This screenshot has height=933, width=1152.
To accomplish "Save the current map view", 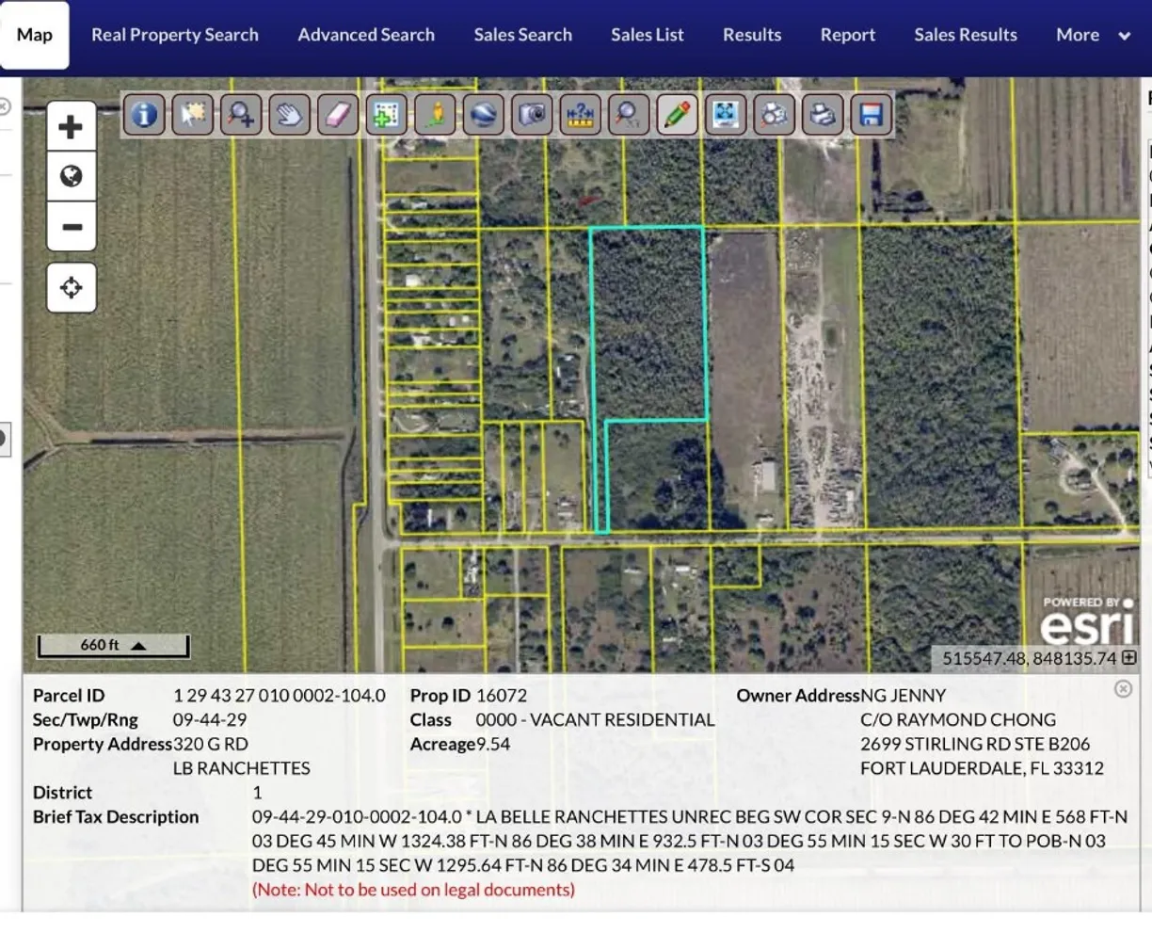I will click(x=871, y=115).
